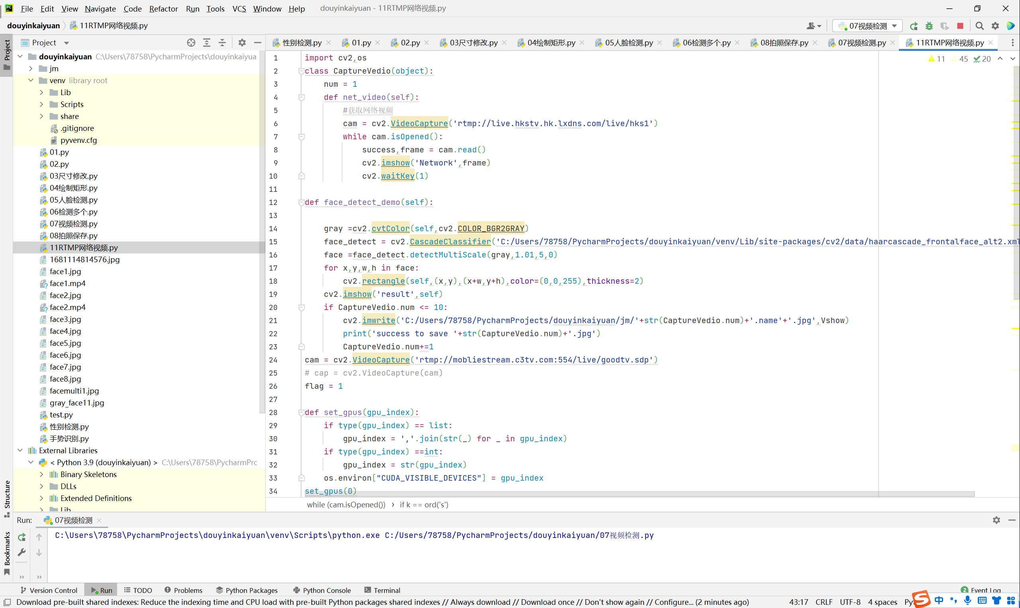Expand all nodes in Project panel
This screenshot has width=1020, height=608.
(207, 43)
